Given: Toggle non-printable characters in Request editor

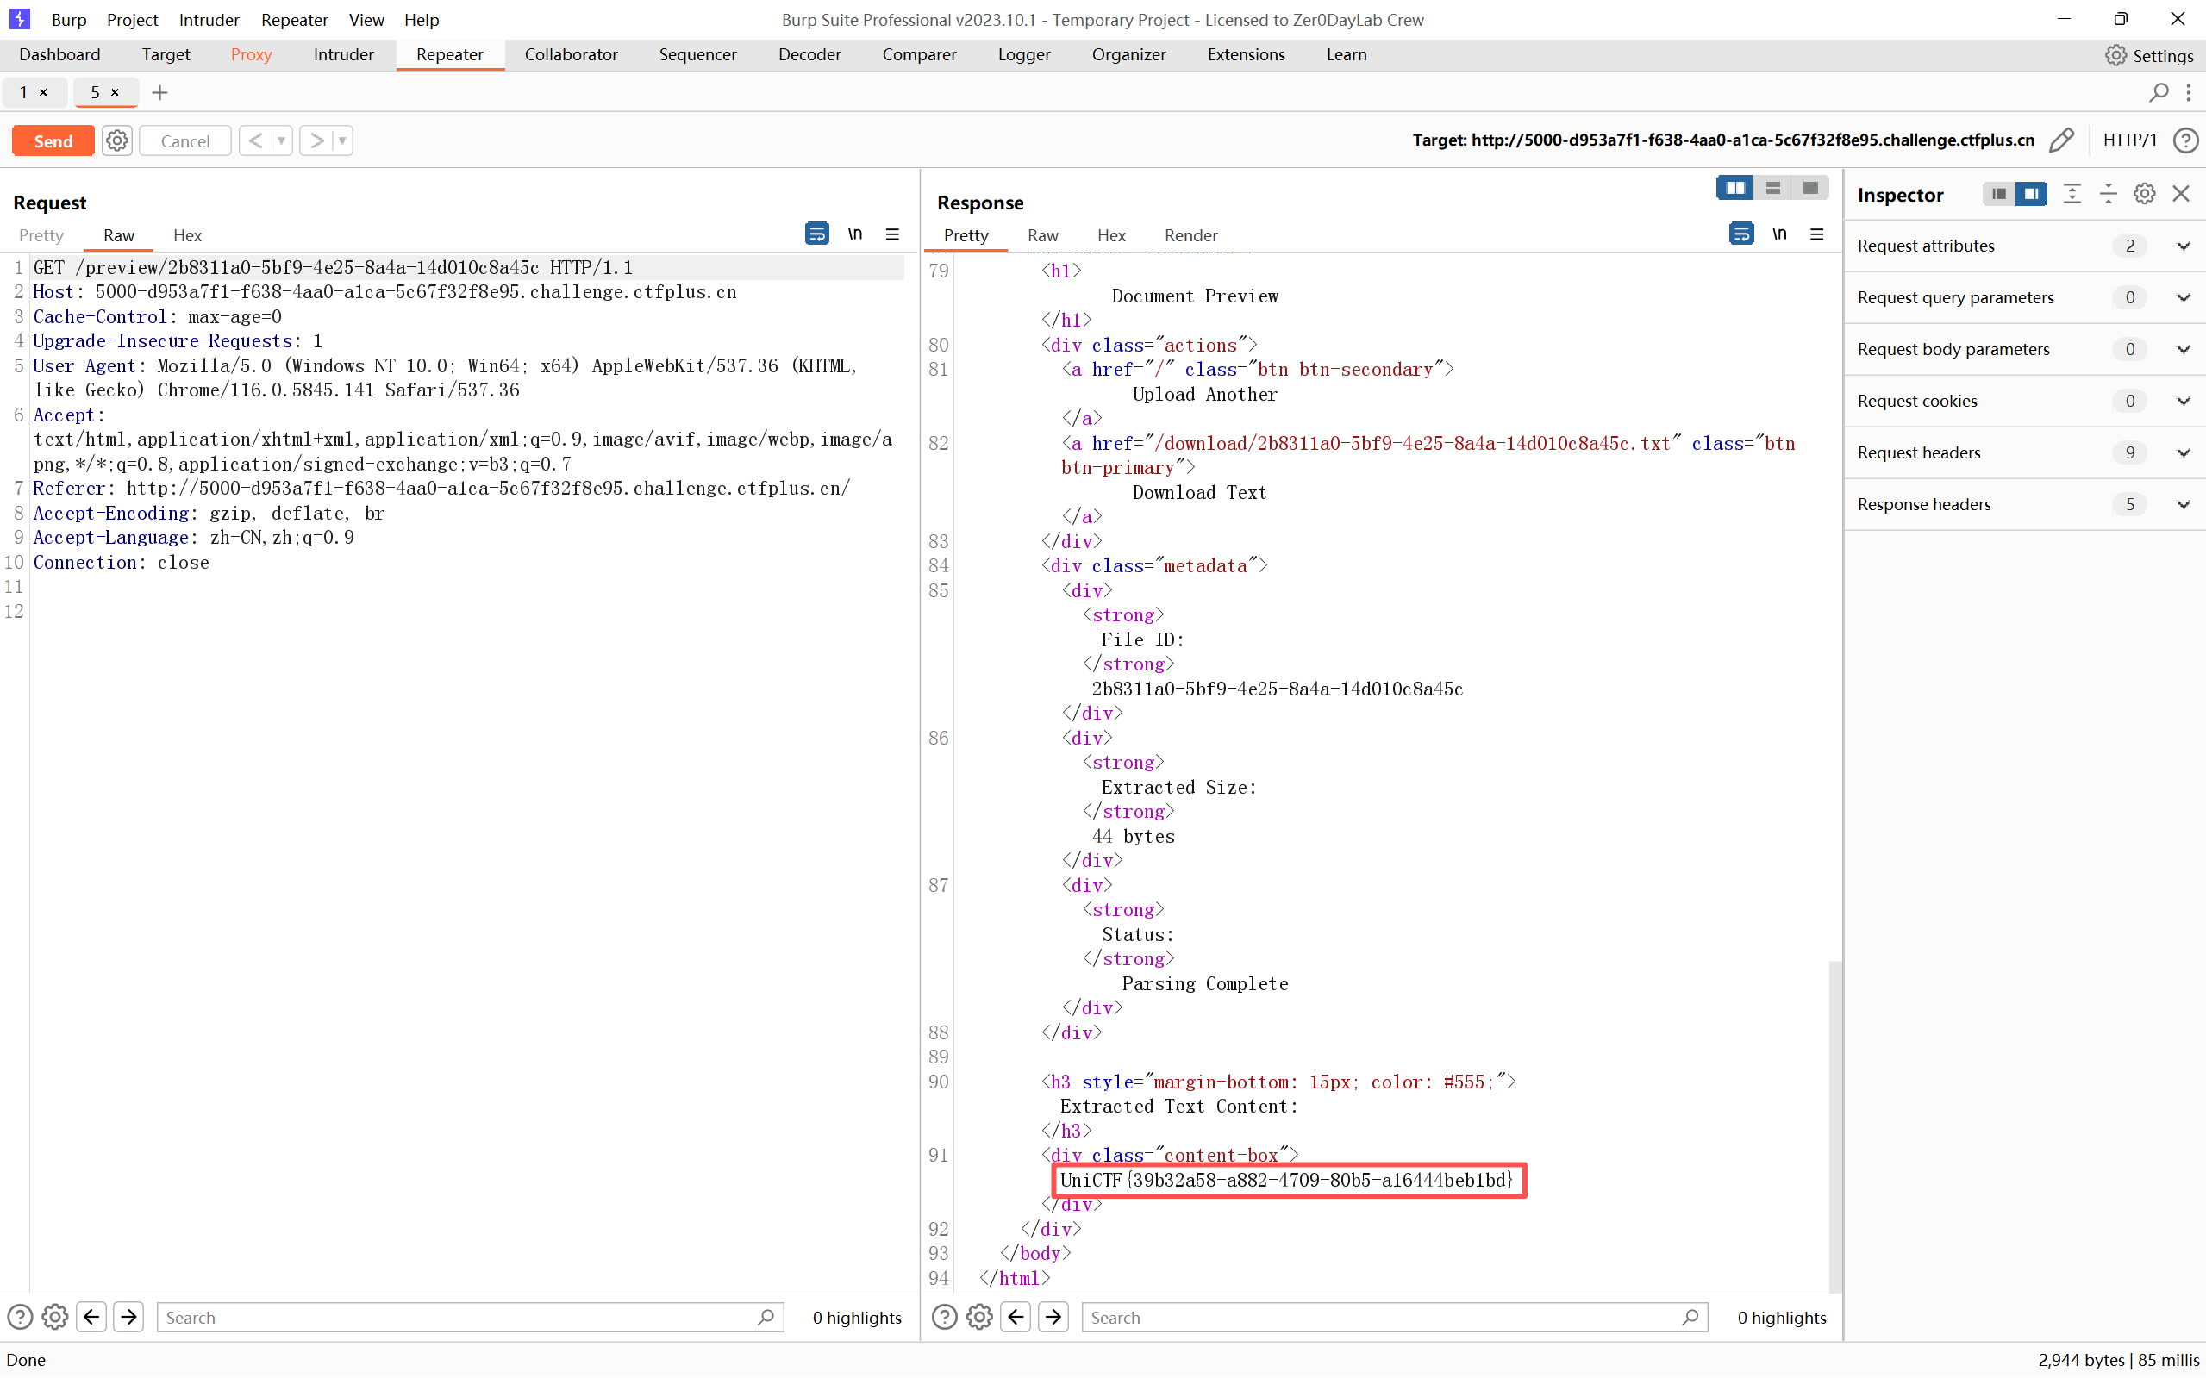Looking at the screenshot, I should tap(854, 234).
